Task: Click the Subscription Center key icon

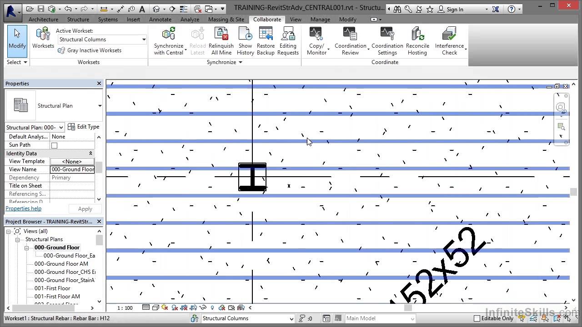Action: [x=408, y=9]
